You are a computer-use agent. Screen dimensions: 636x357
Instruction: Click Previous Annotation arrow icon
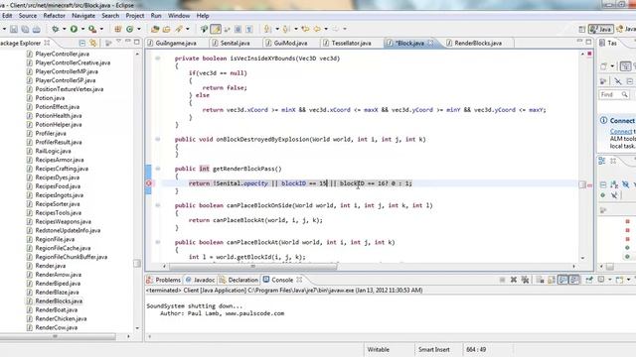click(x=286, y=29)
